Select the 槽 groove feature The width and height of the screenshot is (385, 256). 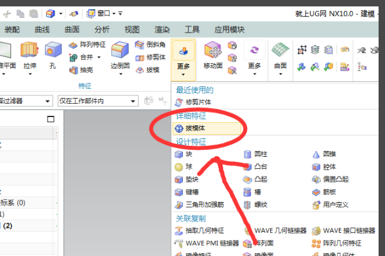252,192
